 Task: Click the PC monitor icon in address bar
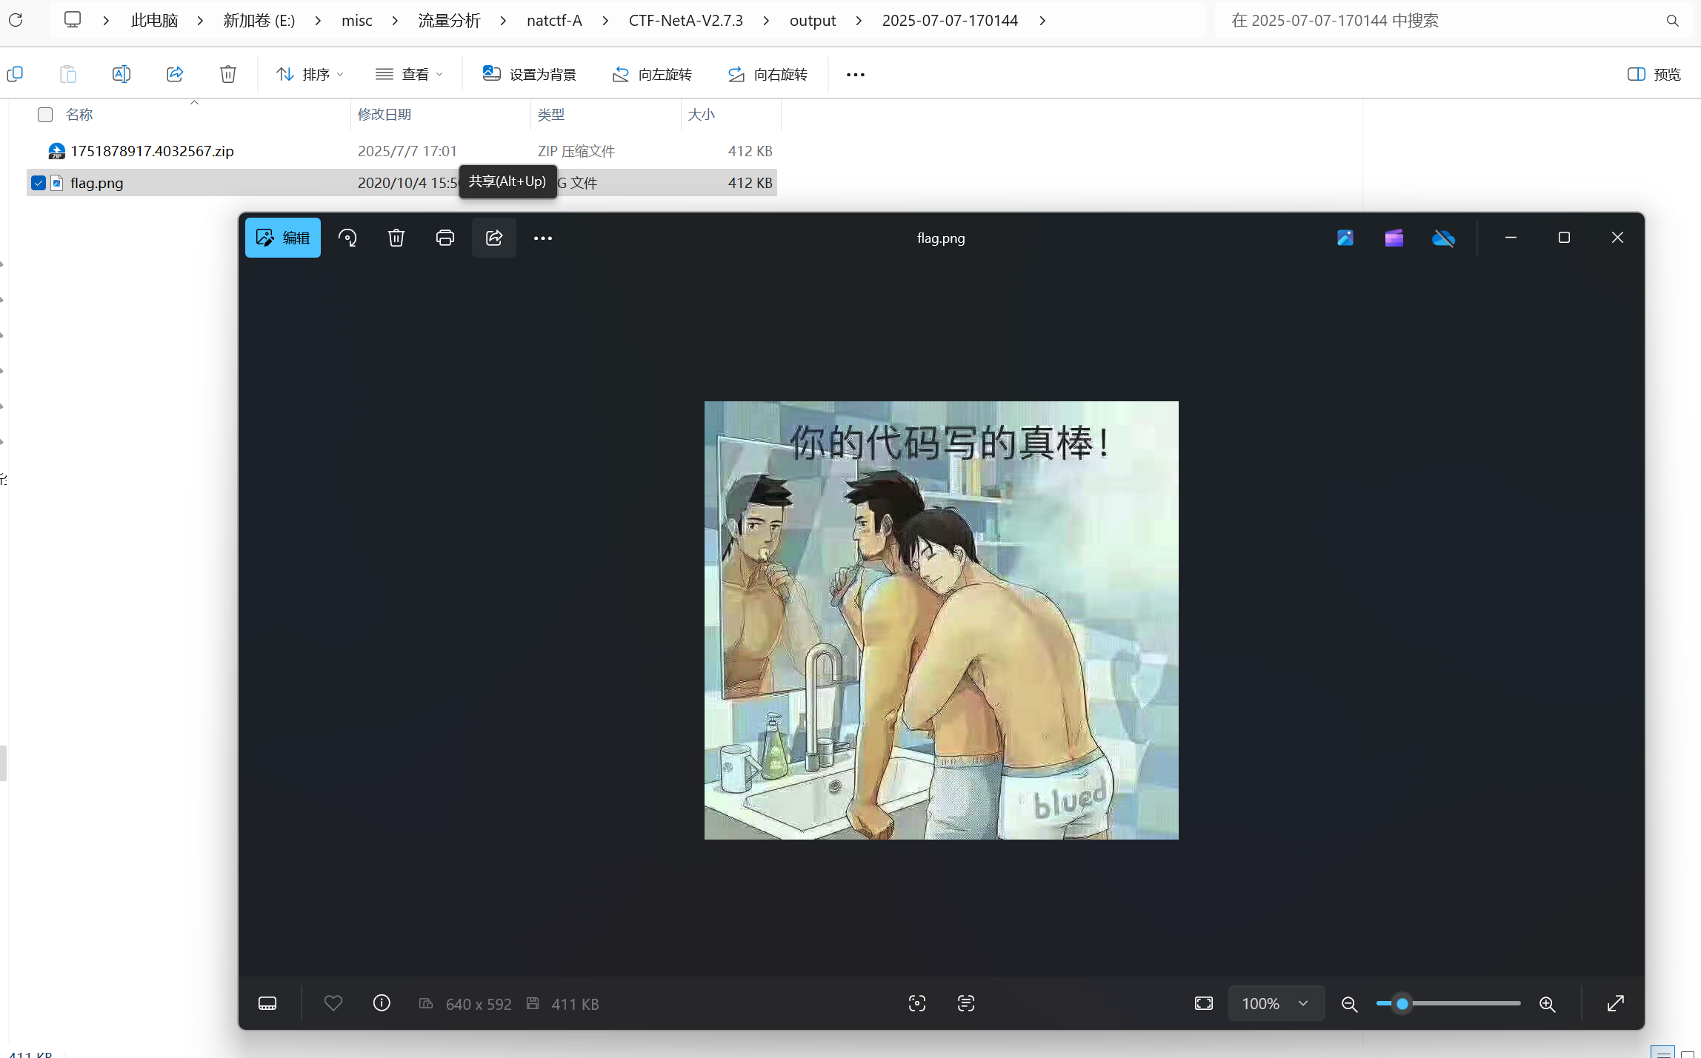[73, 20]
